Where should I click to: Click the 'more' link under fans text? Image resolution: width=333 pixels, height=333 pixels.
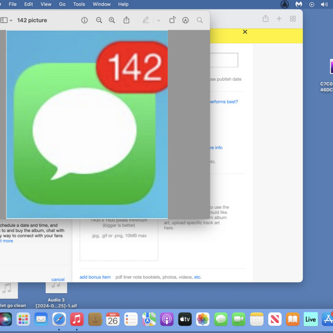[x=8, y=241]
